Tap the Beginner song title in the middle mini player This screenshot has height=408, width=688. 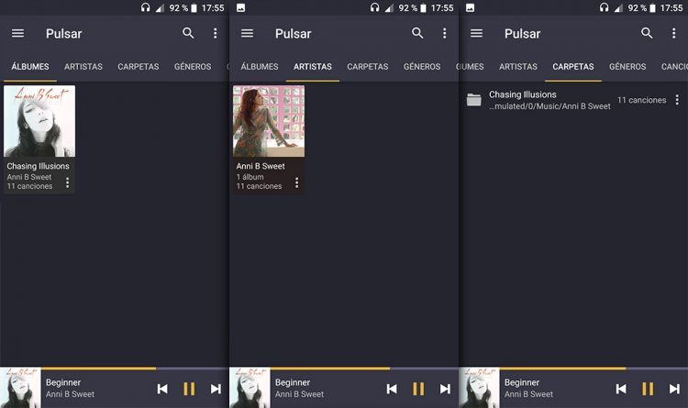click(294, 382)
